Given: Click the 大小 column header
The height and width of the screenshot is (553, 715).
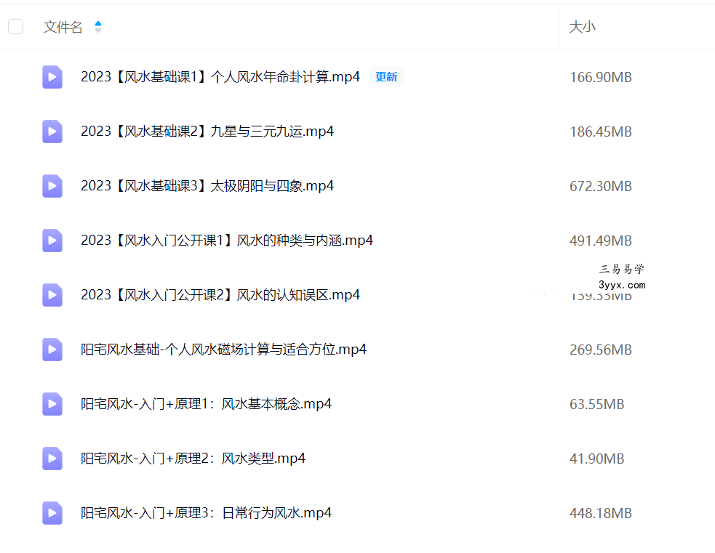Looking at the screenshot, I should click(583, 27).
